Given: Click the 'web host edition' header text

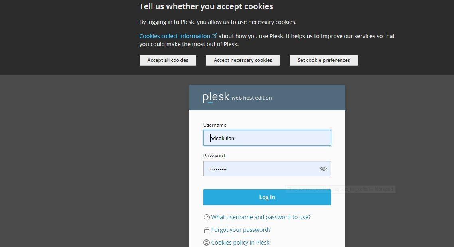Looking at the screenshot, I should pyautogui.click(x=251, y=98).
